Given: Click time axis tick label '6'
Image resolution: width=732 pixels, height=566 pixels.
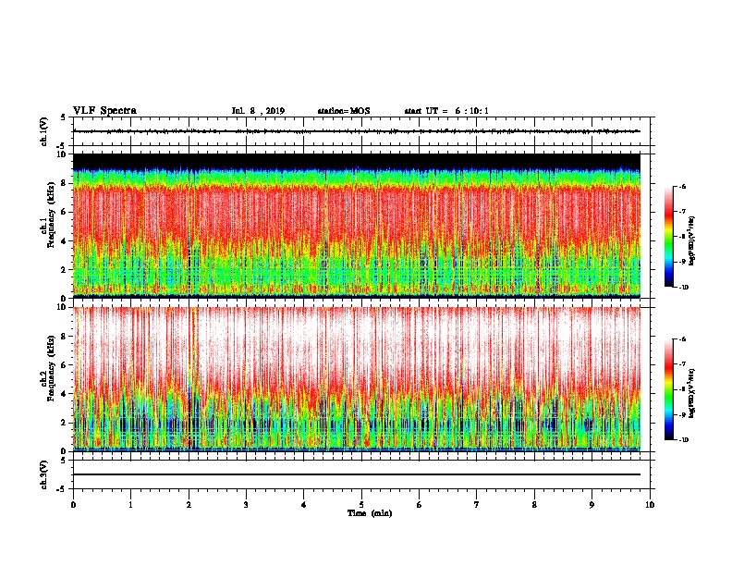Looking at the screenshot, I should coord(420,505).
